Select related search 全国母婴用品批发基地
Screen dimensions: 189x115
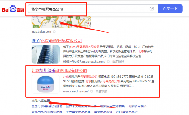point(47,106)
